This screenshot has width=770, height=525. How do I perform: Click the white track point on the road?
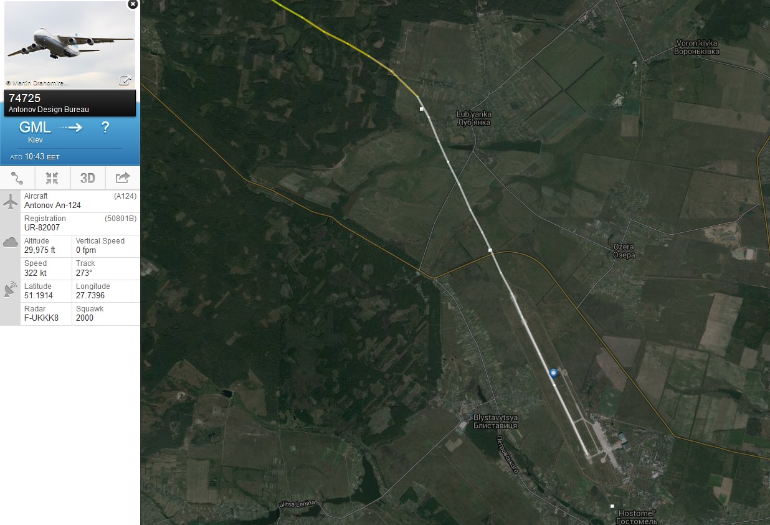pyautogui.click(x=491, y=250)
